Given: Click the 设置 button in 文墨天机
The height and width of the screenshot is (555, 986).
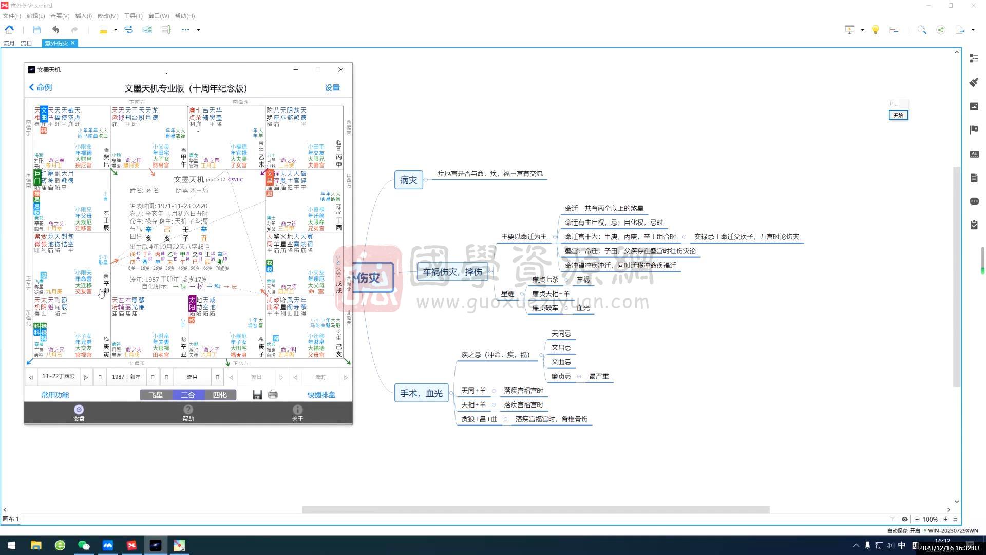Looking at the screenshot, I should (x=332, y=88).
